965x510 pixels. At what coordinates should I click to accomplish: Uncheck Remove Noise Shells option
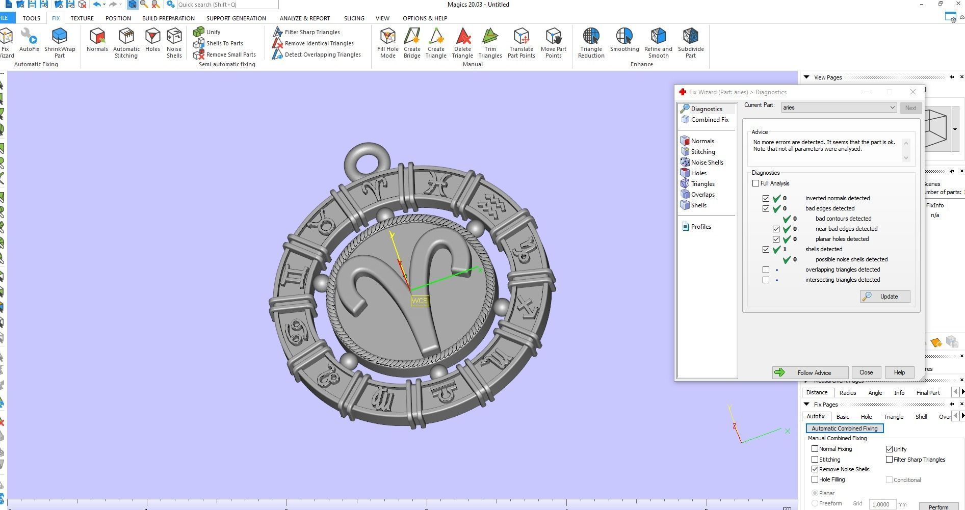coord(815,469)
